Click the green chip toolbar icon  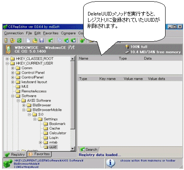(19, 40)
